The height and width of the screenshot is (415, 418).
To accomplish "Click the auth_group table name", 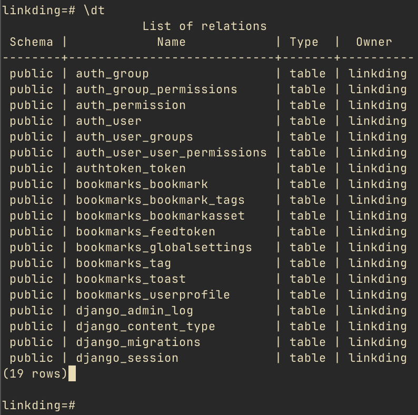I will (112, 74).
